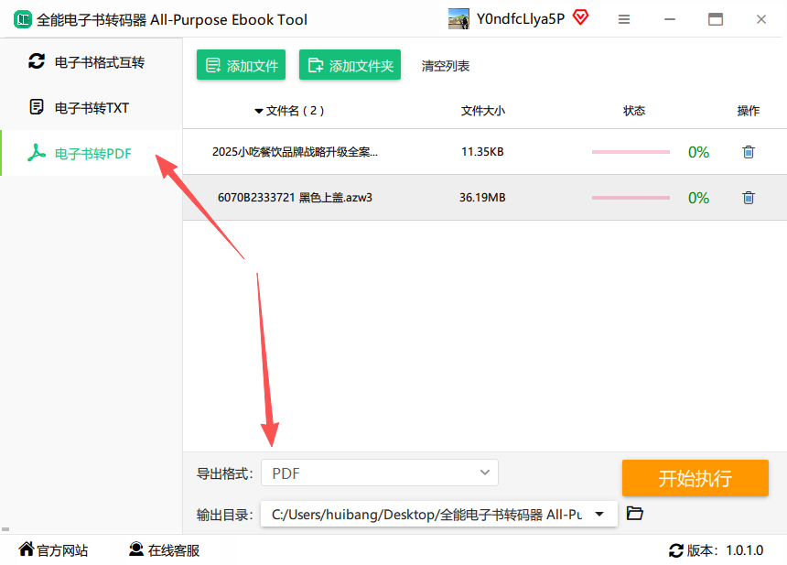Delete the 2025小吃餐饮品牌 file with trash icon
Image resolution: width=787 pixels, height=565 pixels.
(x=748, y=152)
